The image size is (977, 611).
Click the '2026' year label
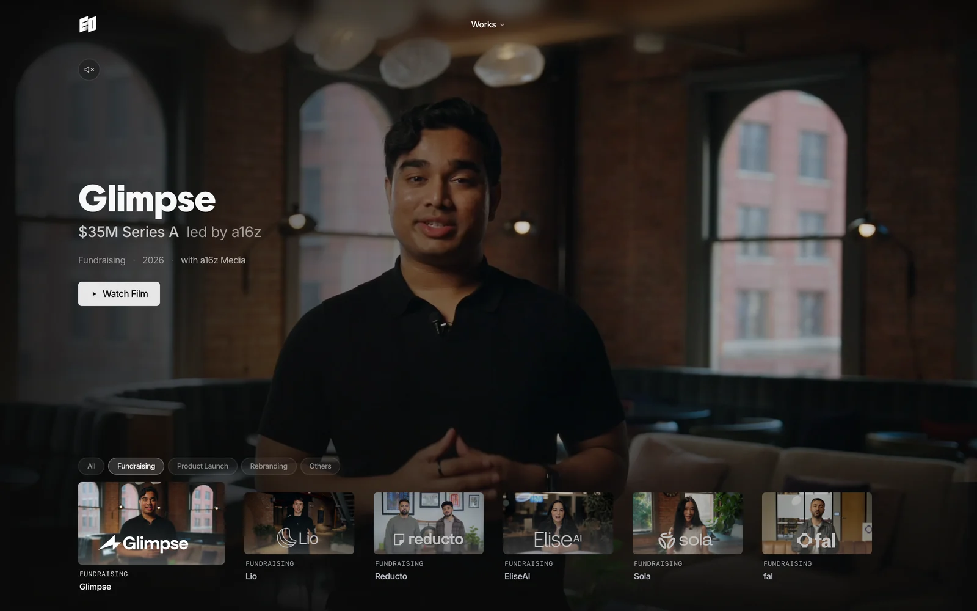click(153, 260)
